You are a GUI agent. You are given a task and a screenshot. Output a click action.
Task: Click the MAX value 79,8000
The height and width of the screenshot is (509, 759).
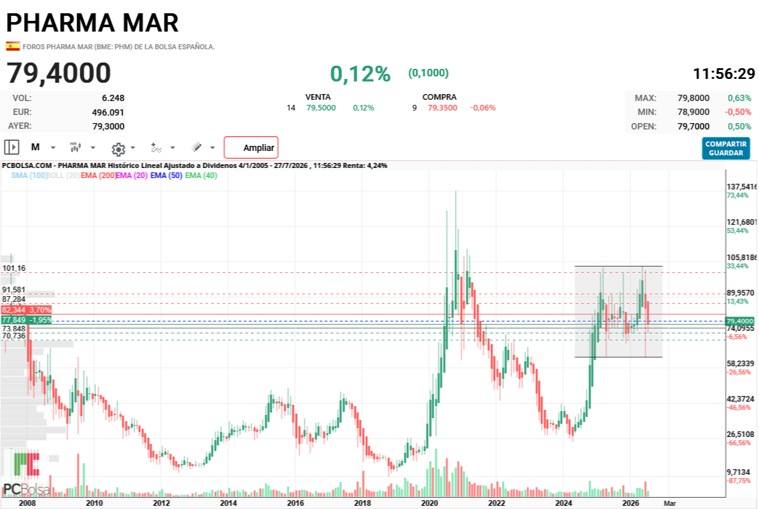(693, 98)
